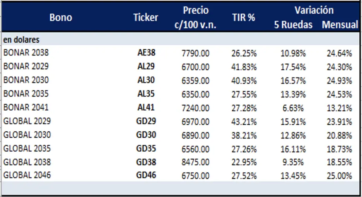Click the BONAR 2038 bond name

[26, 53]
